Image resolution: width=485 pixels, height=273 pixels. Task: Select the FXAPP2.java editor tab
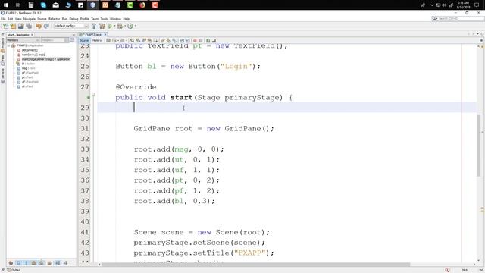pyautogui.click(x=93, y=34)
